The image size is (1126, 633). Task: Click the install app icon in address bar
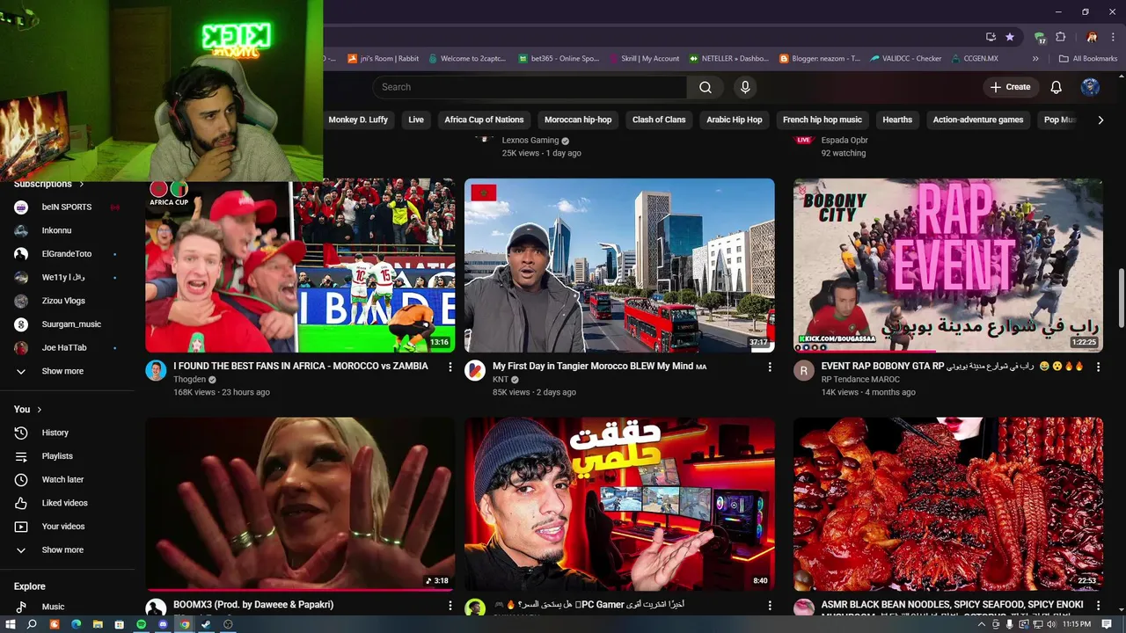[x=991, y=37]
